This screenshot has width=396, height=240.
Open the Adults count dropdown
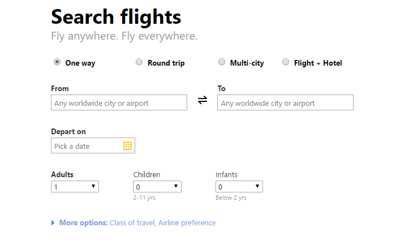[75, 186]
